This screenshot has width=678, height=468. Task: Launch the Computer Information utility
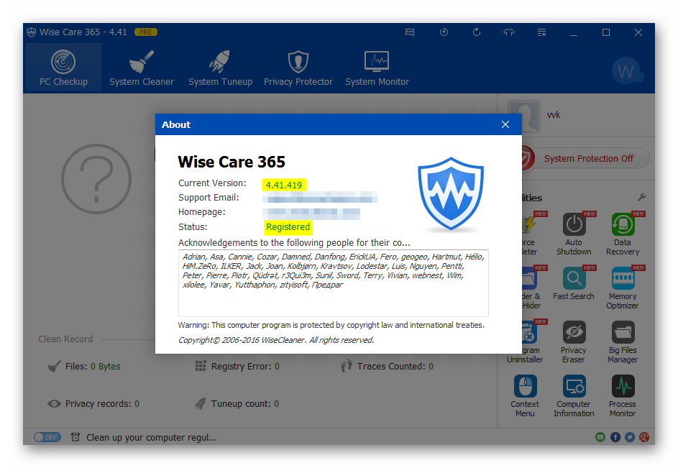click(x=574, y=396)
